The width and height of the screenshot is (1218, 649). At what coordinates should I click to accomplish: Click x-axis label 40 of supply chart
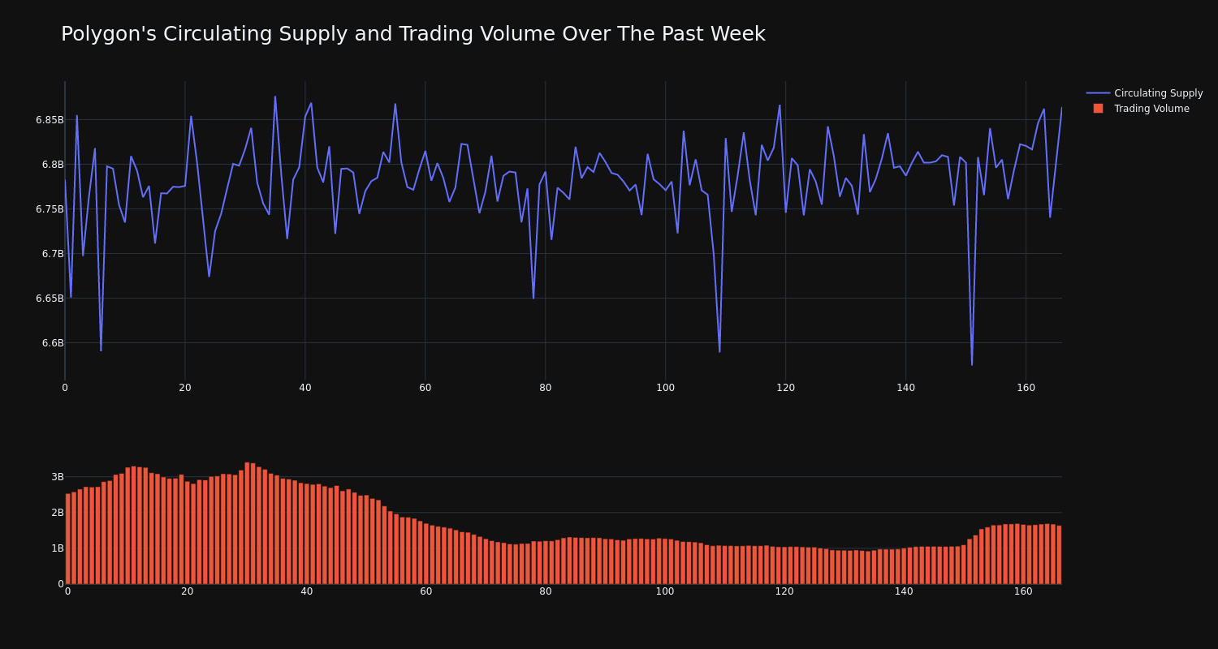coord(305,388)
